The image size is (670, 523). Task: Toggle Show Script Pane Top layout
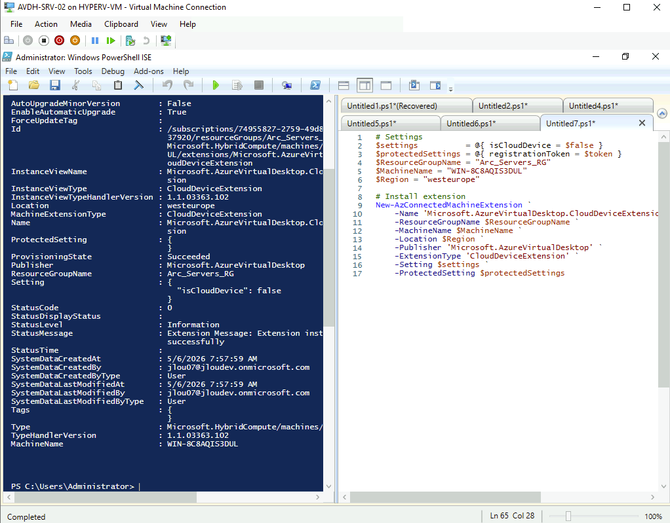[x=344, y=85]
